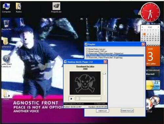164x124 pixels.
Task: Select Rammstein - Stripped.avi playlist entry
Action: click(x=105, y=53)
